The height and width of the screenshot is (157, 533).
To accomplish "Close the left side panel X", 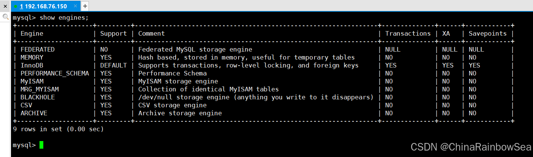I will 5,6.
